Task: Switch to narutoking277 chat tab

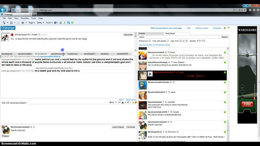Action: click(x=91, y=54)
